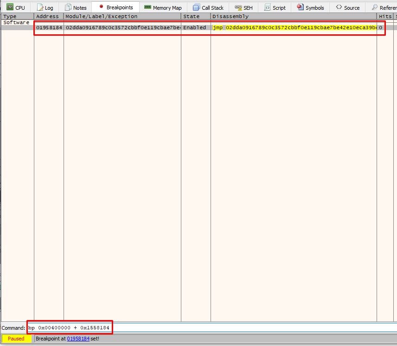Open the SEH tab
The height and width of the screenshot is (346, 397).
pyautogui.click(x=243, y=7)
